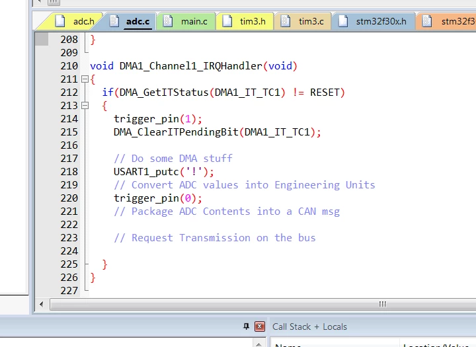Click the orange tab's file icon
This screenshot has width=476, height=347.
[427, 21]
